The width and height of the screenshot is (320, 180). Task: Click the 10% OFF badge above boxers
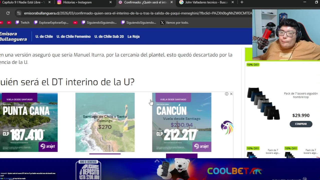pyautogui.click(x=253, y=65)
